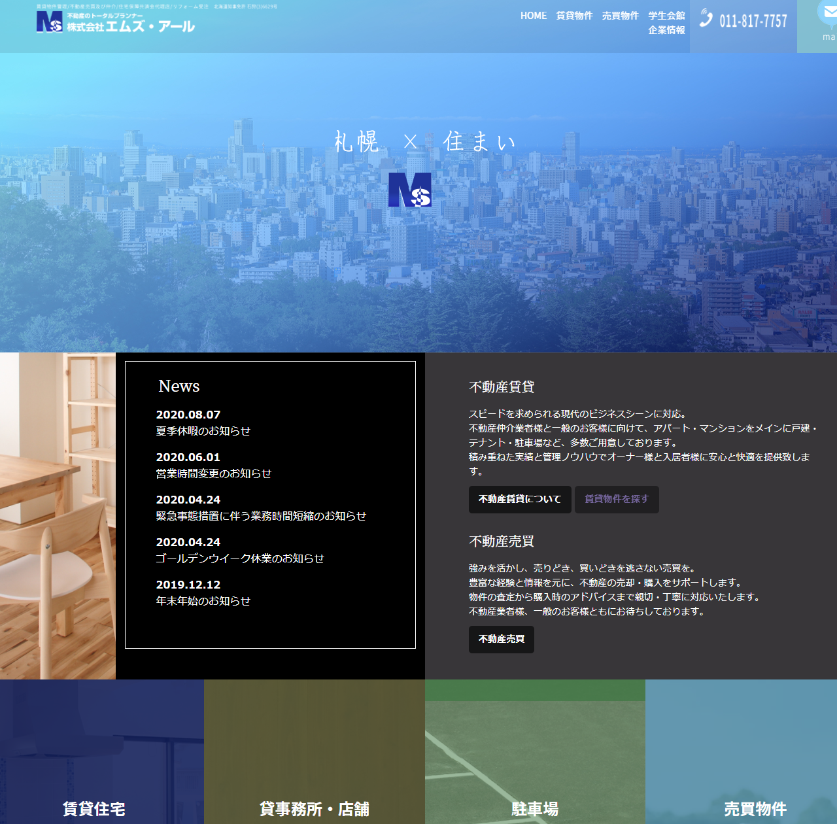Open the 企業情報 page link
This screenshot has height=824, width=837.
(x=666, y=29)
